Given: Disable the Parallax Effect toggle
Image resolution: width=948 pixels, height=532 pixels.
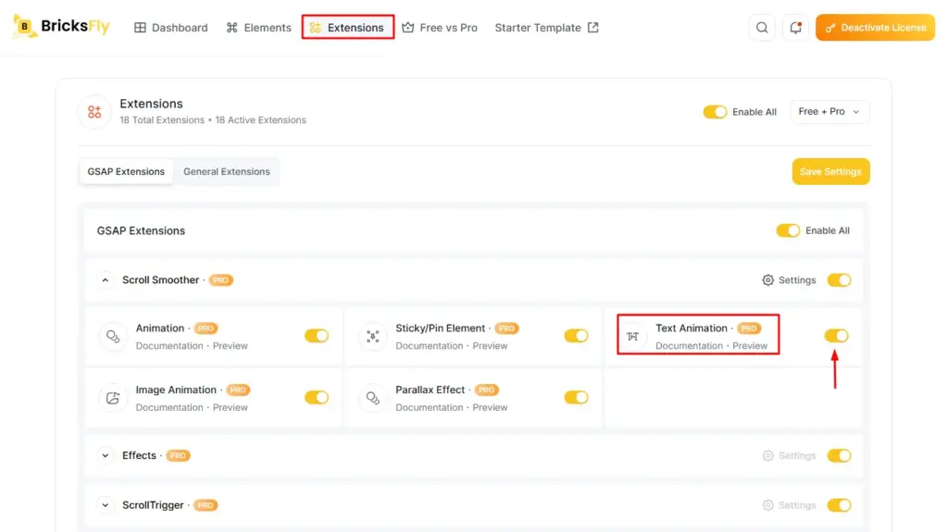Looking at the screenshot, I should point(576,397).
